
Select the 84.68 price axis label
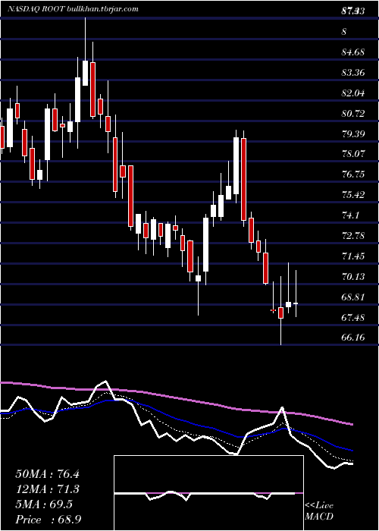pos(352,52)
